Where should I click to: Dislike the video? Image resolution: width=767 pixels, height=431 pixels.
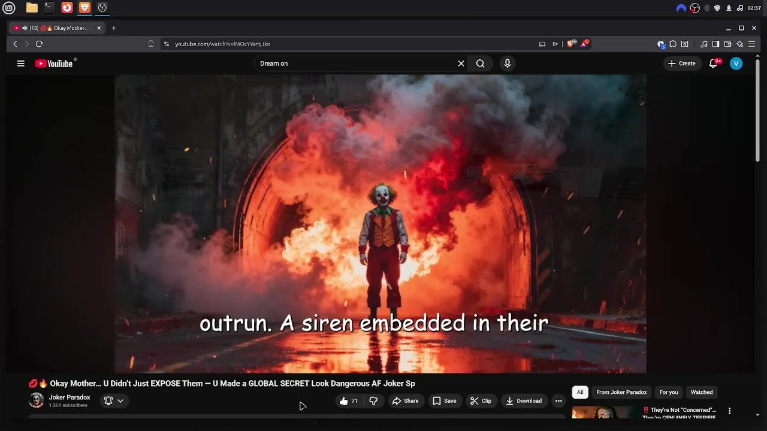click(x=373, y=401)
